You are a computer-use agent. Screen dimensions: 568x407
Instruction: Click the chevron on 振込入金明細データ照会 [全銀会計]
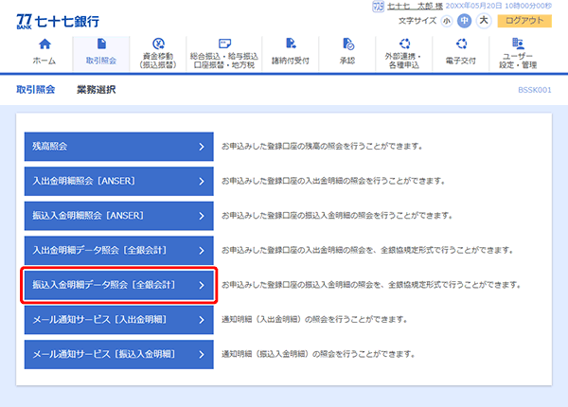[x=202, y=285]
